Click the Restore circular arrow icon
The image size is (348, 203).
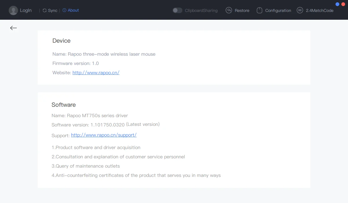229,10
